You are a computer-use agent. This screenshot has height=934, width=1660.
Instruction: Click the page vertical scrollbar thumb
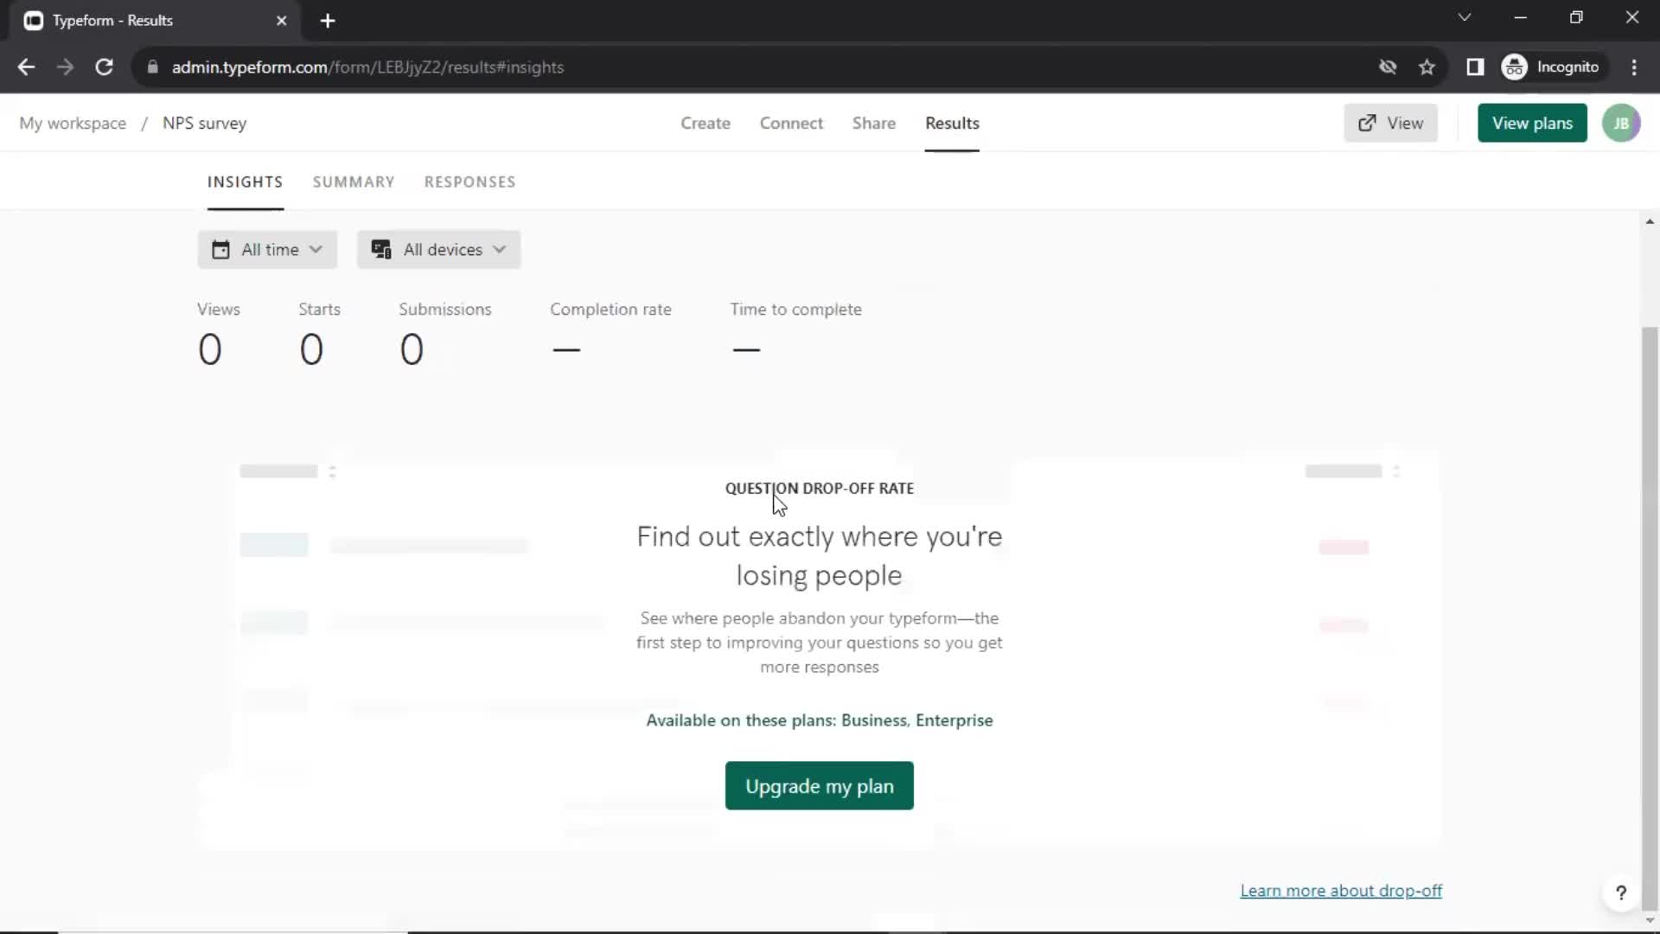pyautogui.click(x=1650, y=618)
